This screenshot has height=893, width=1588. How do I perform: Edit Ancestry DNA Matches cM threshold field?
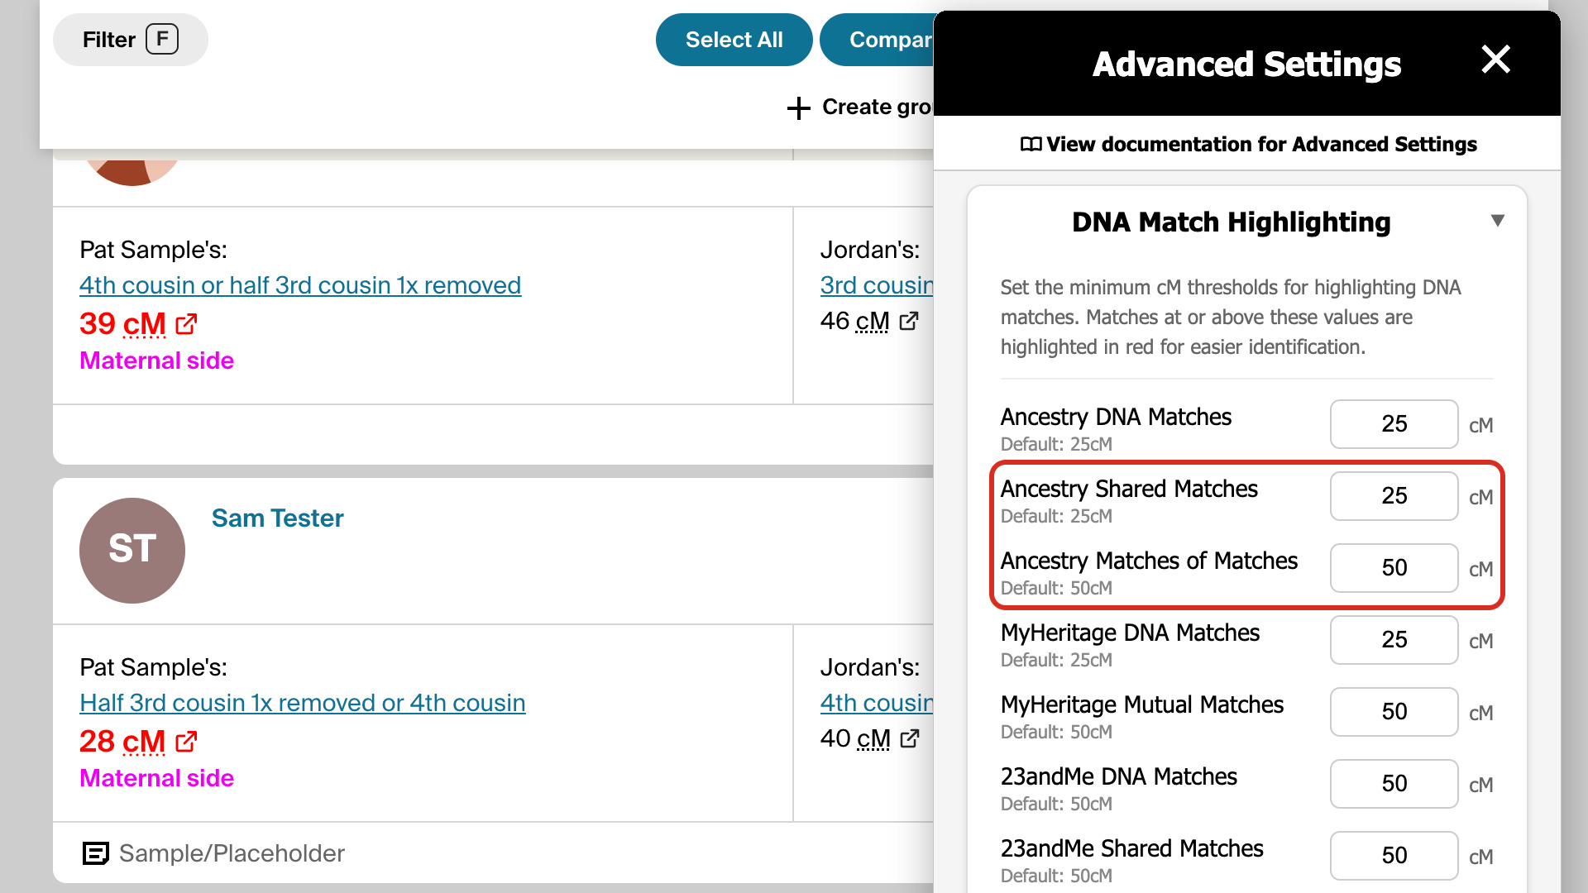(1394, 424)
